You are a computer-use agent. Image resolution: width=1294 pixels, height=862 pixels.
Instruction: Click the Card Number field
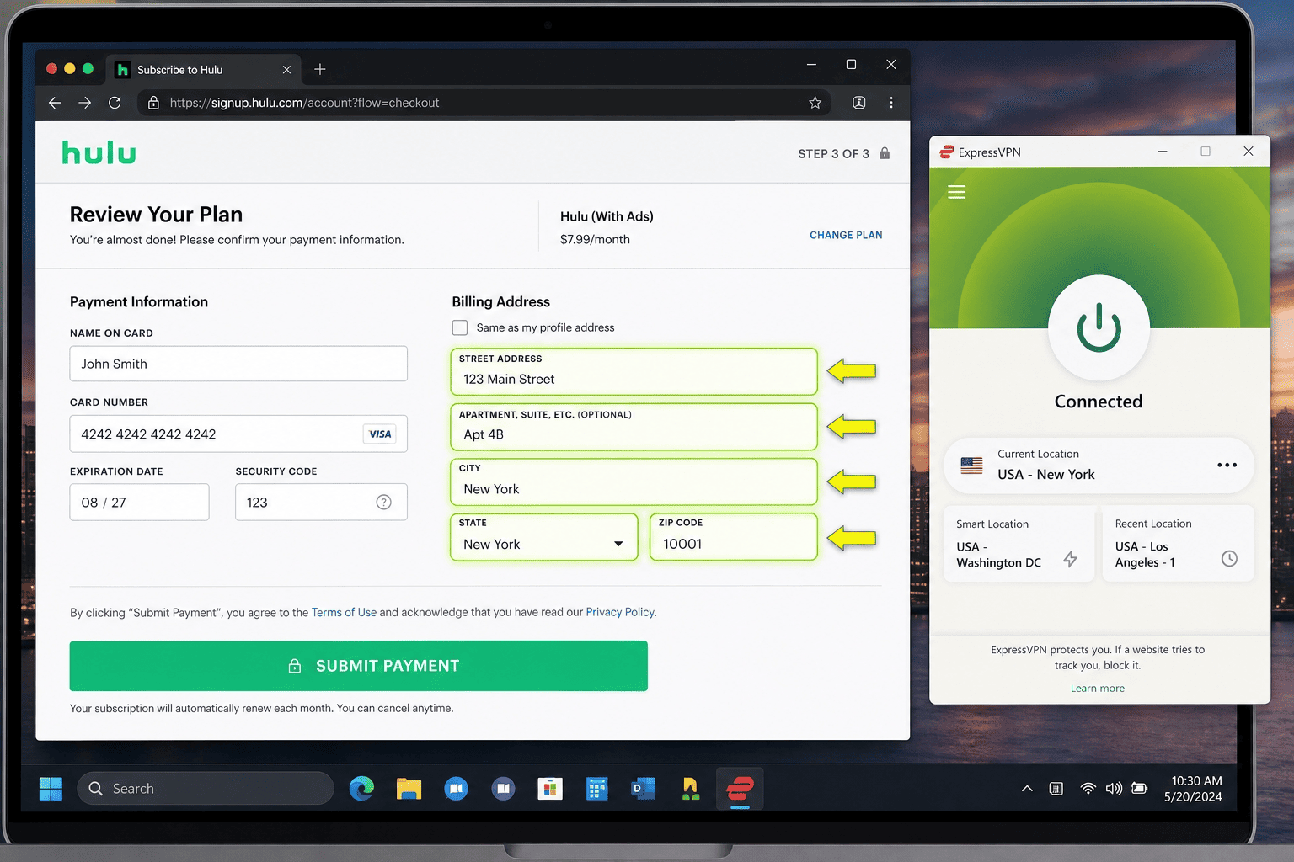[x=238, y=434]
